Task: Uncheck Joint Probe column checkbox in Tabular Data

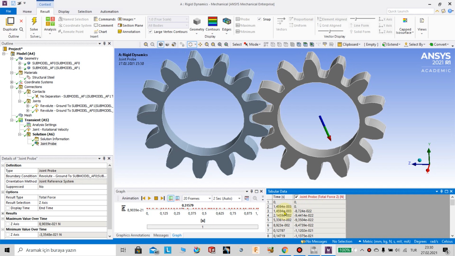Action: click(x=296, y=197)
